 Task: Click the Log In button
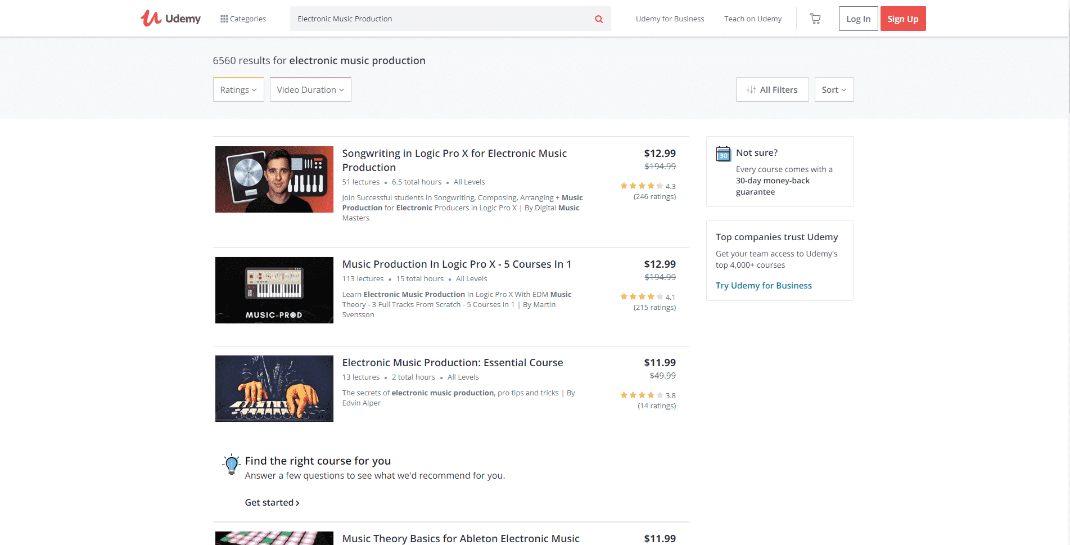(858, 19)
